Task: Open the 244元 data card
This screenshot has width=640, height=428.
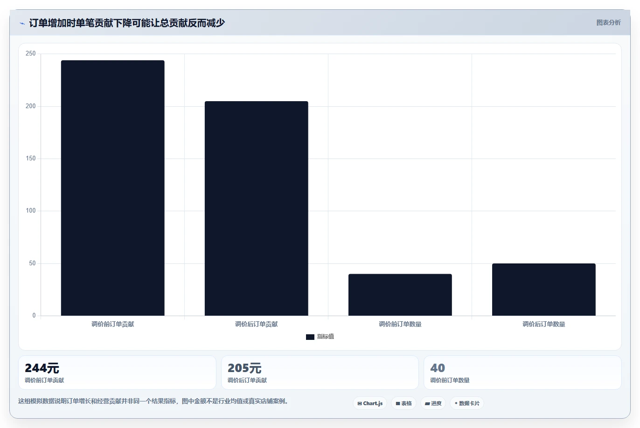Action: (117, 373)
